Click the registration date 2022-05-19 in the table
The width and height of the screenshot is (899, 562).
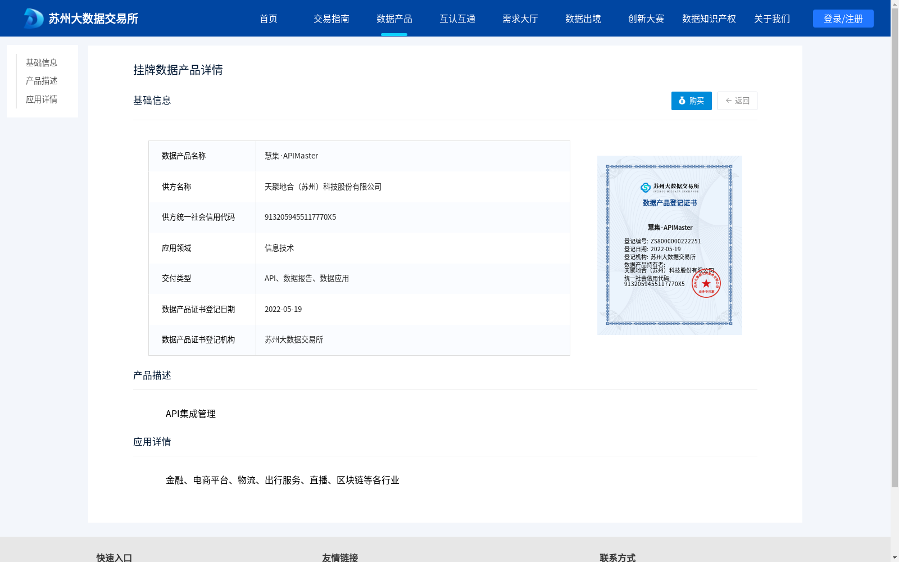283,309
